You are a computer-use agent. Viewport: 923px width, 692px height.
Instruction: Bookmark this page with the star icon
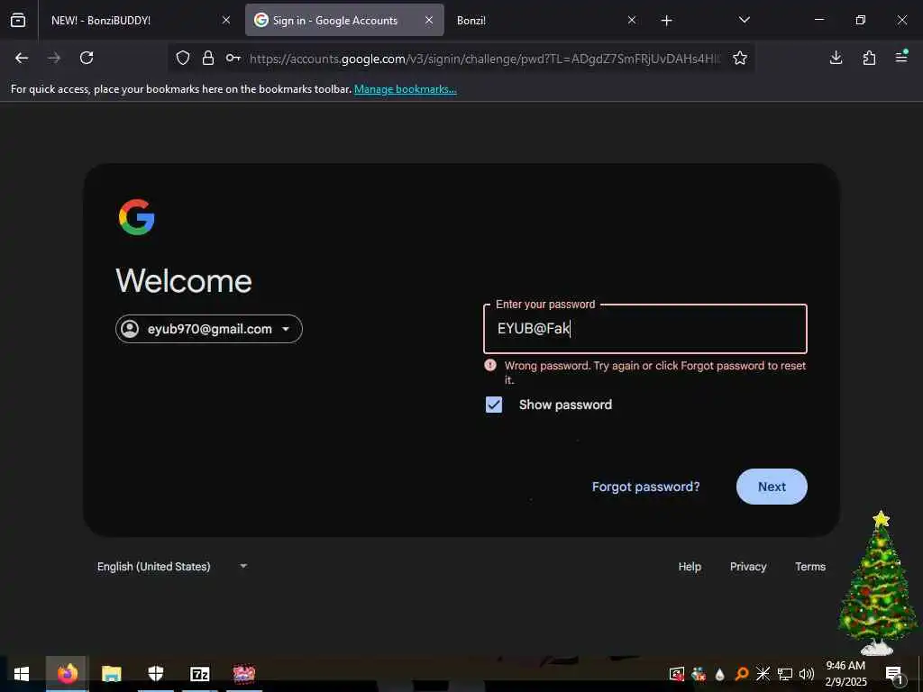coord(740,58)
